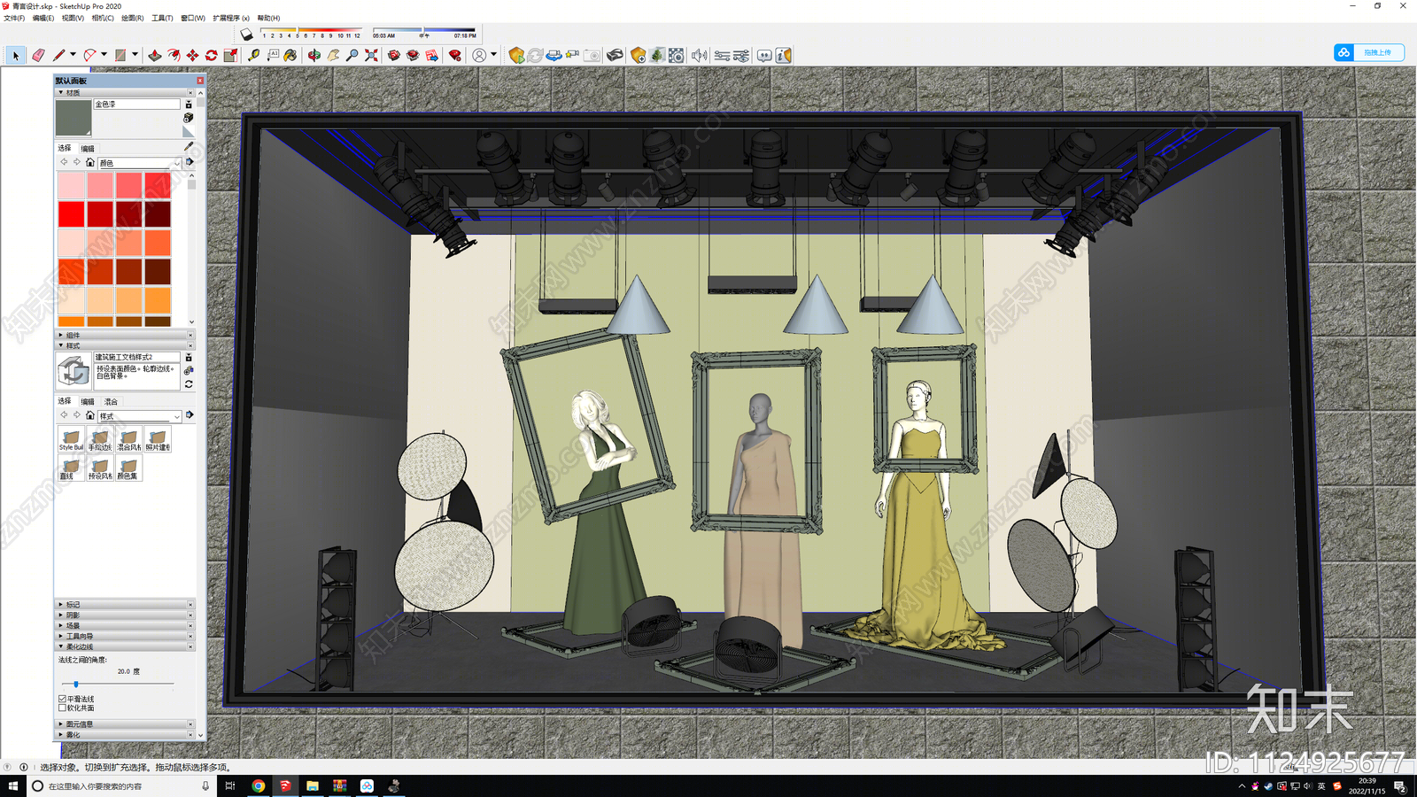This screenshot has width=1417, height=797.
Task: Open the 相机(C) menu
Action: [x=103, y=18]
